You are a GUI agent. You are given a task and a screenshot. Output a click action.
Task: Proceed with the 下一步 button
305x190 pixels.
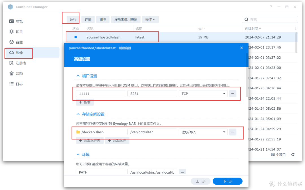pyautogui.click(x=227, y=181)
